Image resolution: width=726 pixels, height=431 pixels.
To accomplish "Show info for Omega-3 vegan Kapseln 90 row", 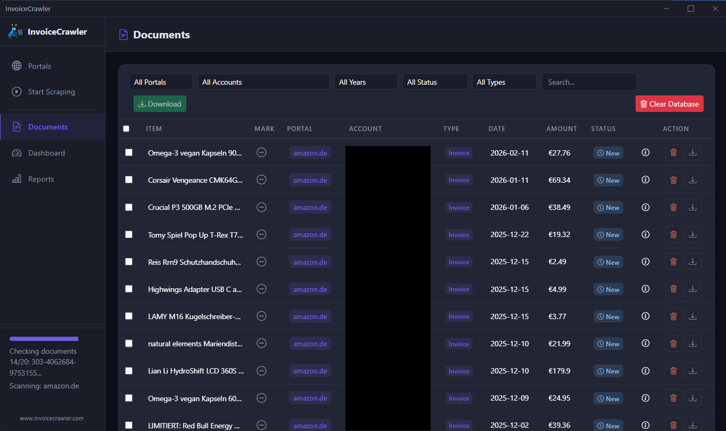I will pos(646,153).
